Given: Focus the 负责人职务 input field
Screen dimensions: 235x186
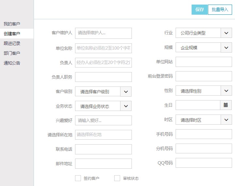Looking at the screenshot, I should pyautogui.click(x=103, y=77).
